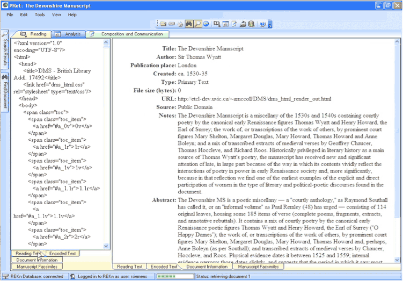Click the database cylinder toolbar icon
The height and width of the screenshot is (281, 403).
pyautogui.click(x=251, y=24)
